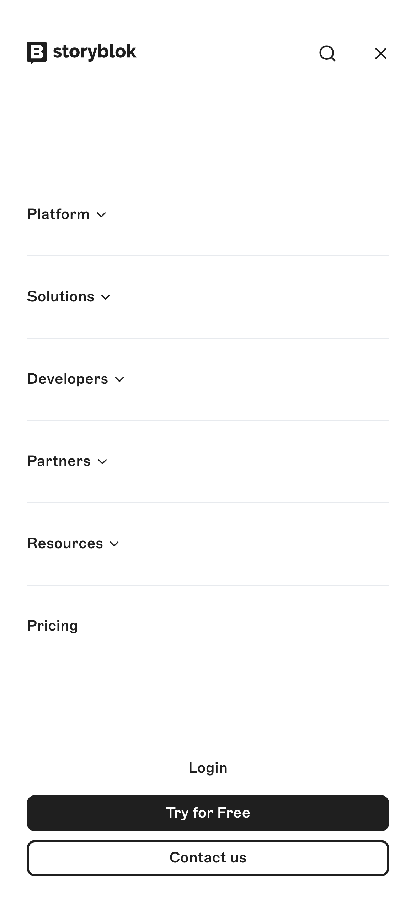Open the Resources menu label
The height and width of the screenshot is (902, 416).
point(65,544)
